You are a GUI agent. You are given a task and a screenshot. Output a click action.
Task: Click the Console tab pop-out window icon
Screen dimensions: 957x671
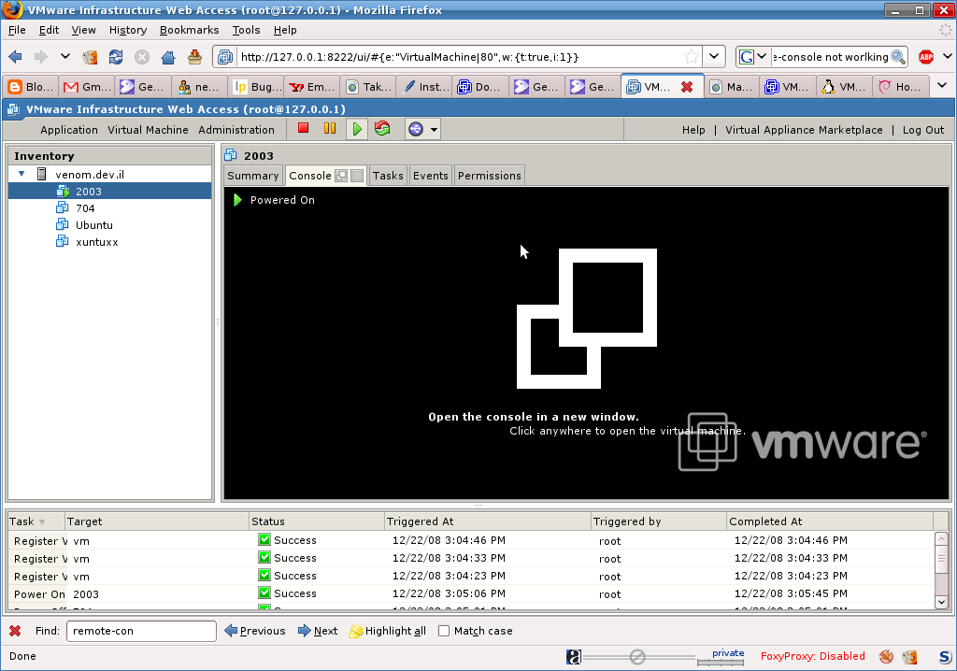pyautogui.click(x=341, y=176)
